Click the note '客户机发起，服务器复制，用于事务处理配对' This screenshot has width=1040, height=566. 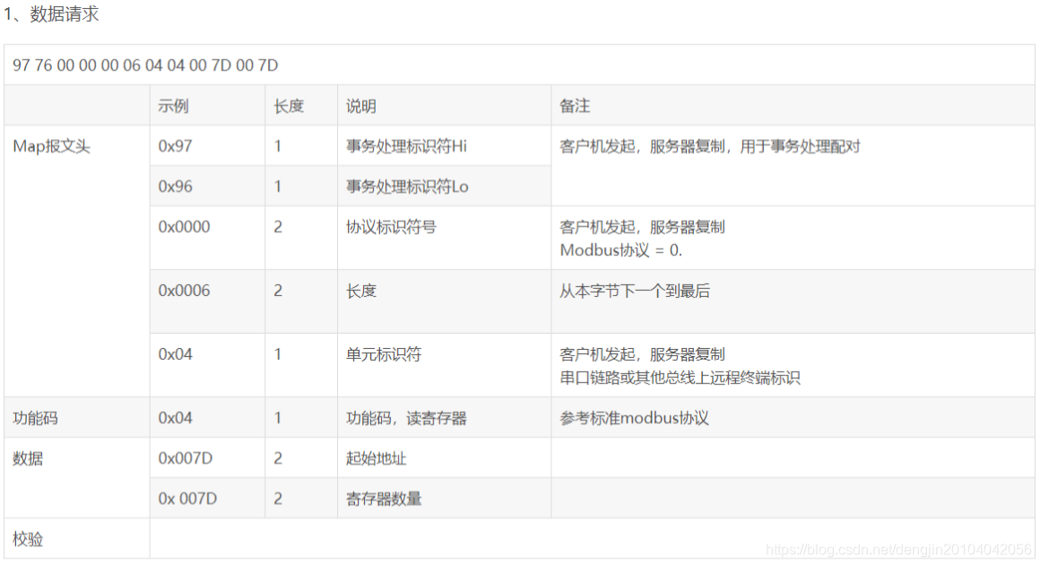[710, 146]
